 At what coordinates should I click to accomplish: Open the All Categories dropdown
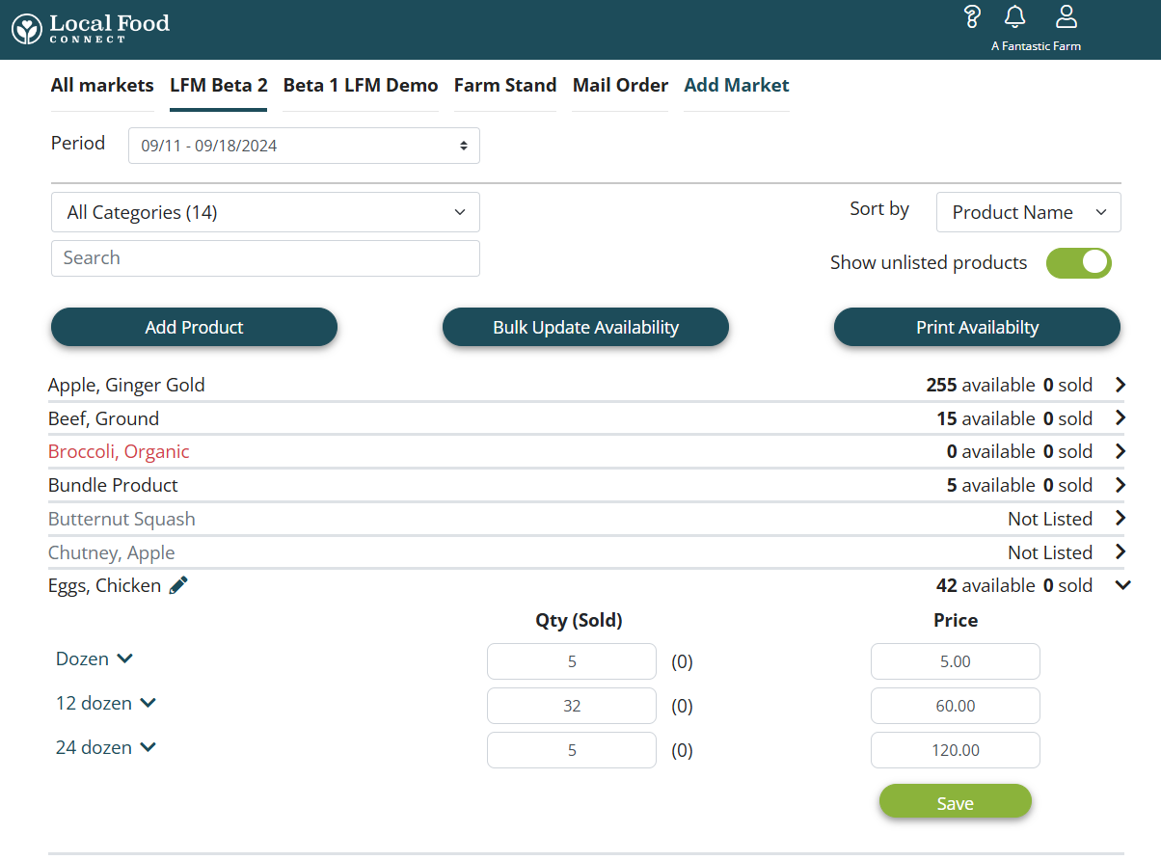tap(265, 212)
